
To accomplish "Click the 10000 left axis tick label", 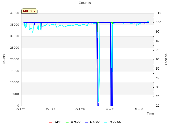I will click(x=15, y=82).
